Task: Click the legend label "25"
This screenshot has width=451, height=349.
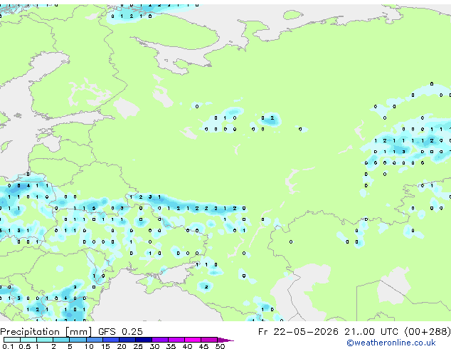Action: click(x=138, y=346)
